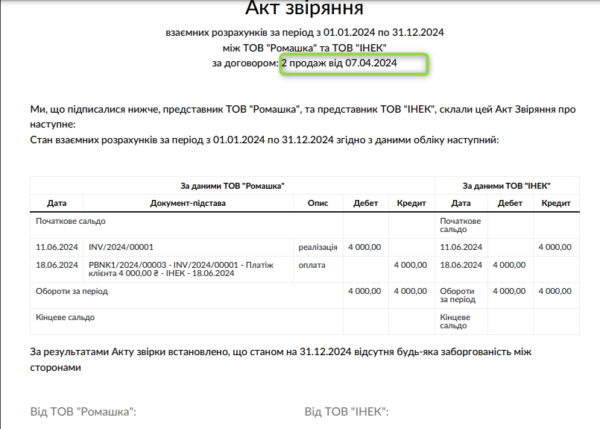
Task: Click "Початкове сальдо" row in Ромашка section
Action: coord(71,221)
